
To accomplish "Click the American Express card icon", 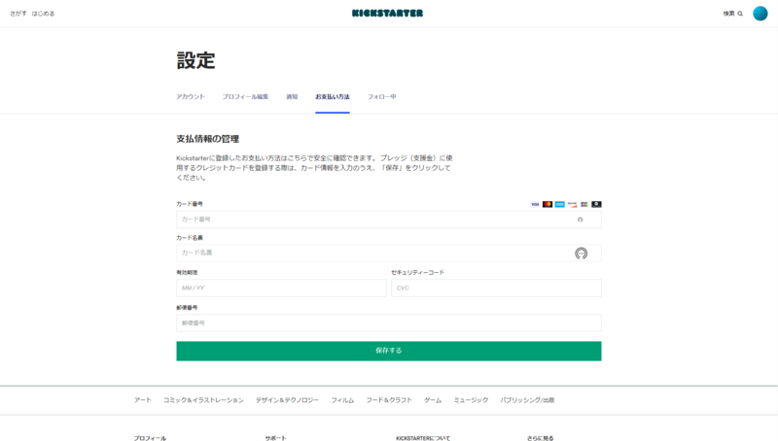I will coord(560,204).
